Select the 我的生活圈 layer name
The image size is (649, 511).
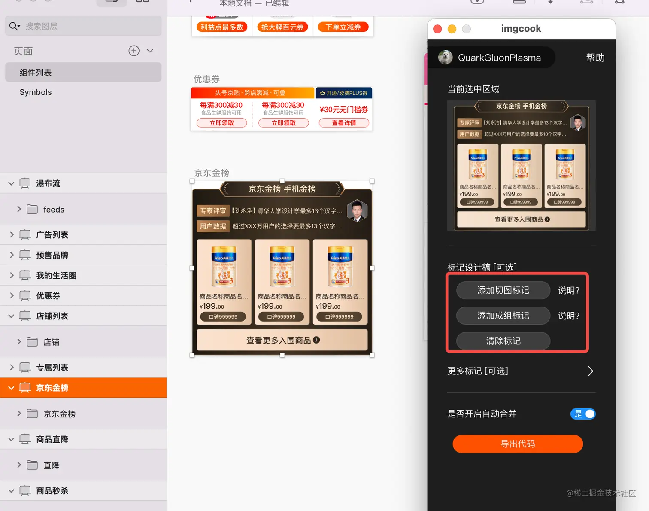click(x=56, y=275)
